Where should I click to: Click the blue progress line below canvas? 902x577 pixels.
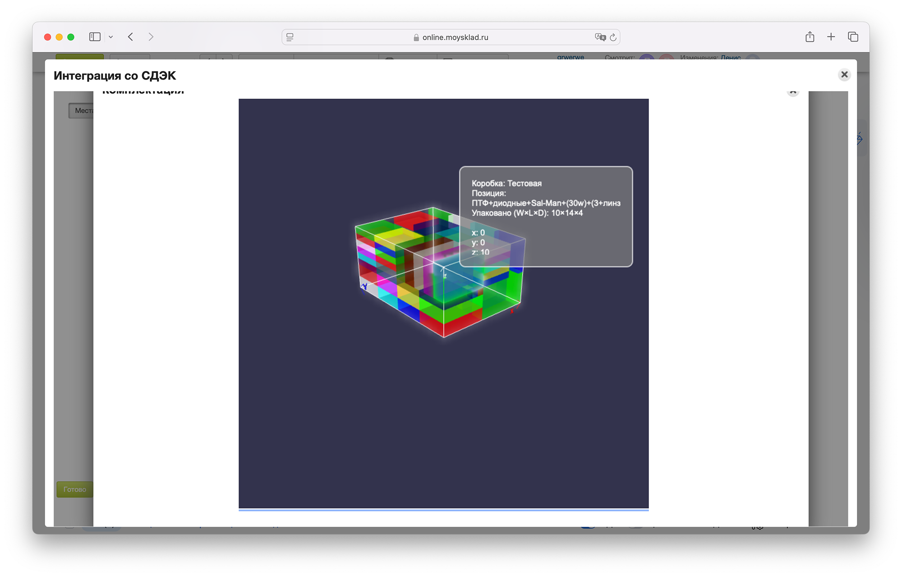443,510
